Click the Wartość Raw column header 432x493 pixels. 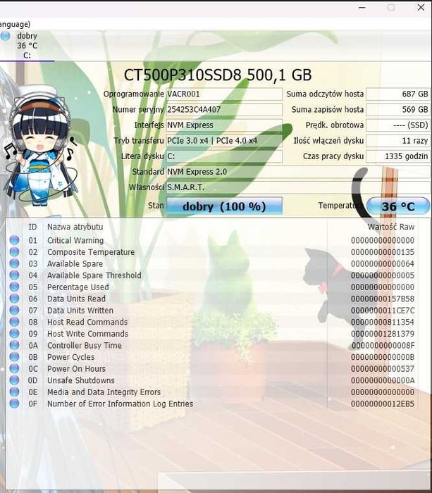point(391,227)
